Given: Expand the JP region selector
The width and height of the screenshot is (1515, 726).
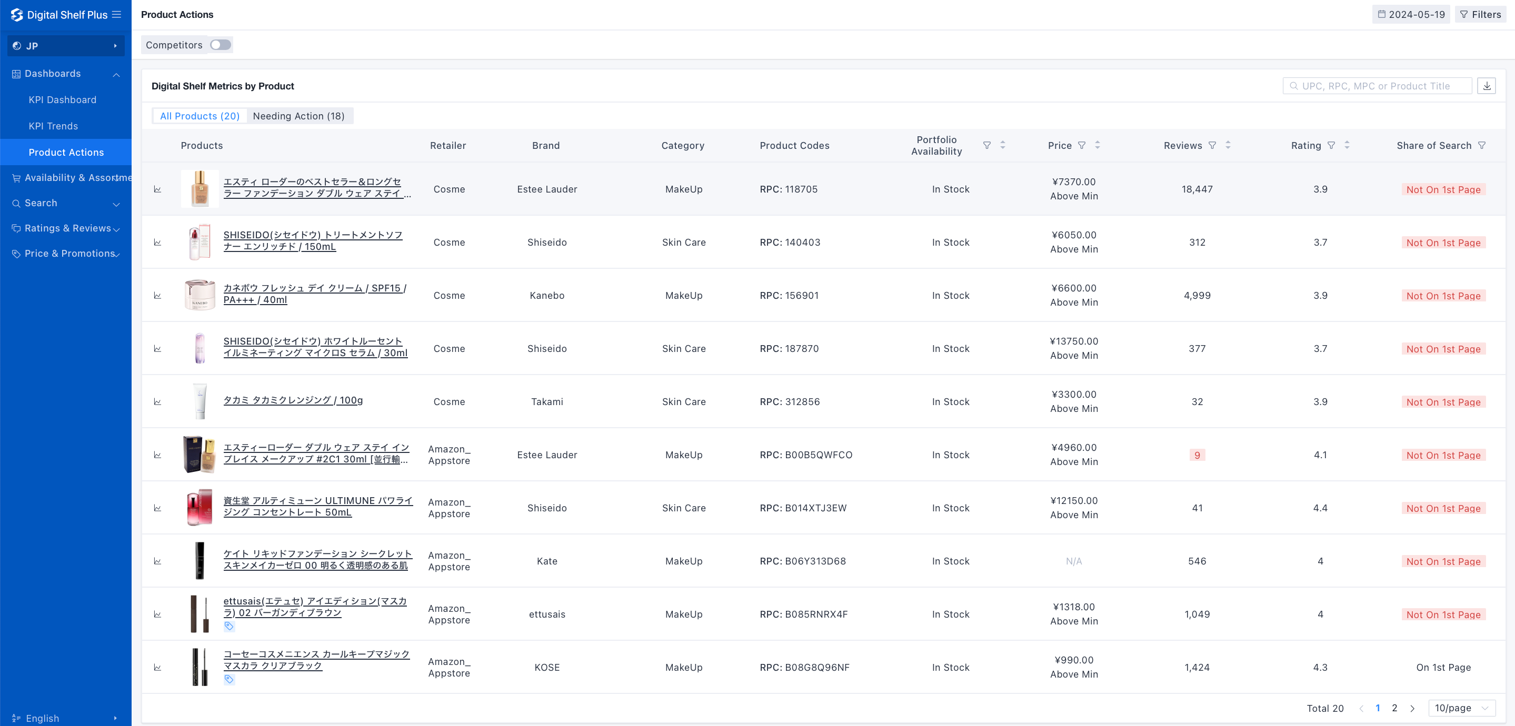Looking at the screenshot, I should pos(65,46).
